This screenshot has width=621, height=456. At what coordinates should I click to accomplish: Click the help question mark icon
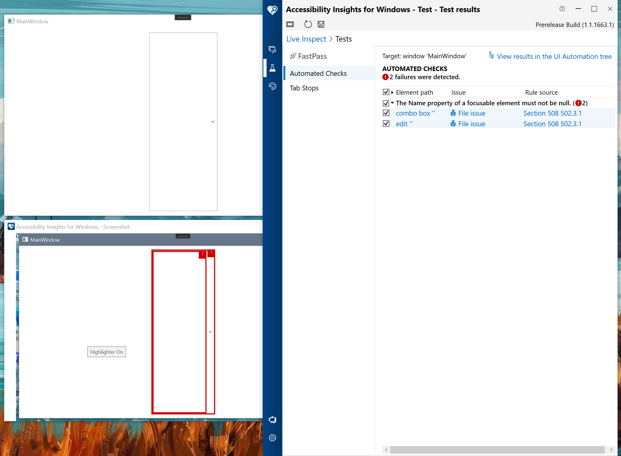point(562,9)
